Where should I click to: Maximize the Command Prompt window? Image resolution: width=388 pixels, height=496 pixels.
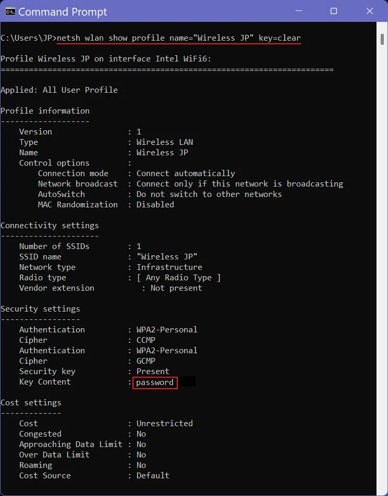tap(334, 11)
